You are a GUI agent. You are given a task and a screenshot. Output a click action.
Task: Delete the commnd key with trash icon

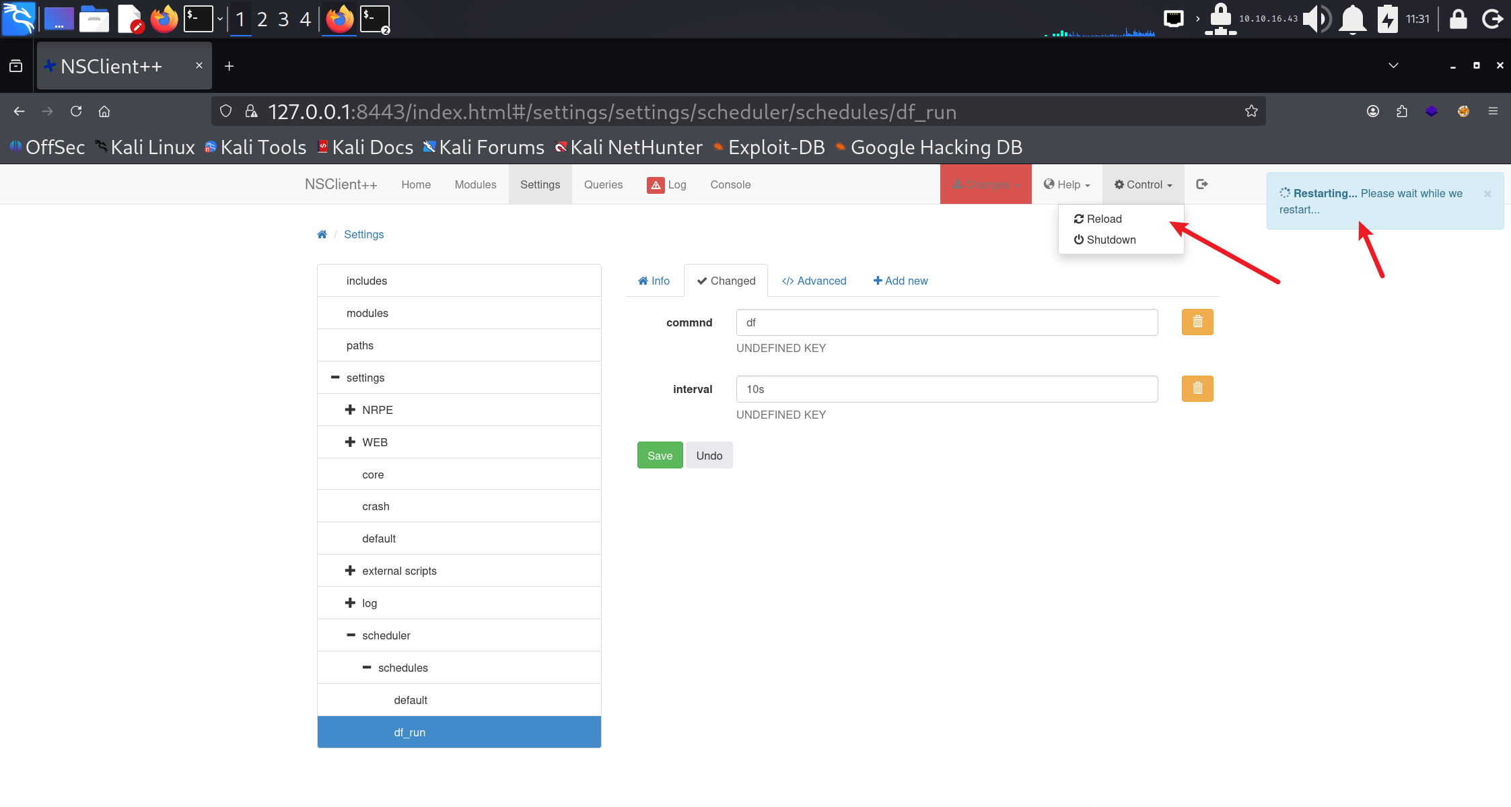click(1197, 322)
